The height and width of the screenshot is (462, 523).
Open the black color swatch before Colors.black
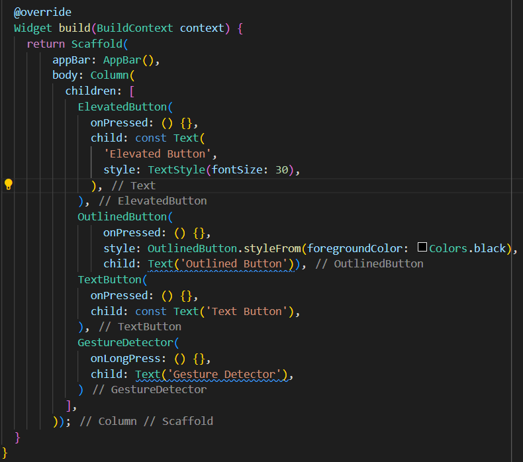(422, 247)
